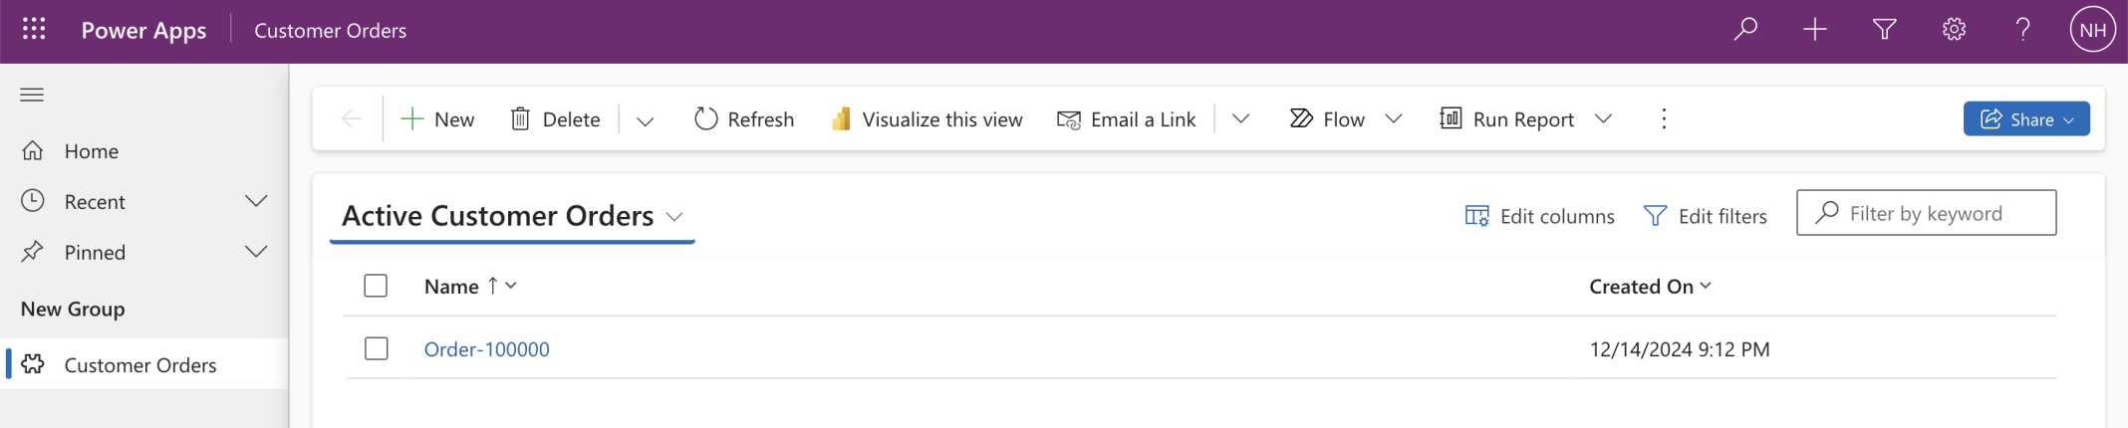Open the app launcher waffle icon
Viewport: 2128px width, 428px height.
34,30
